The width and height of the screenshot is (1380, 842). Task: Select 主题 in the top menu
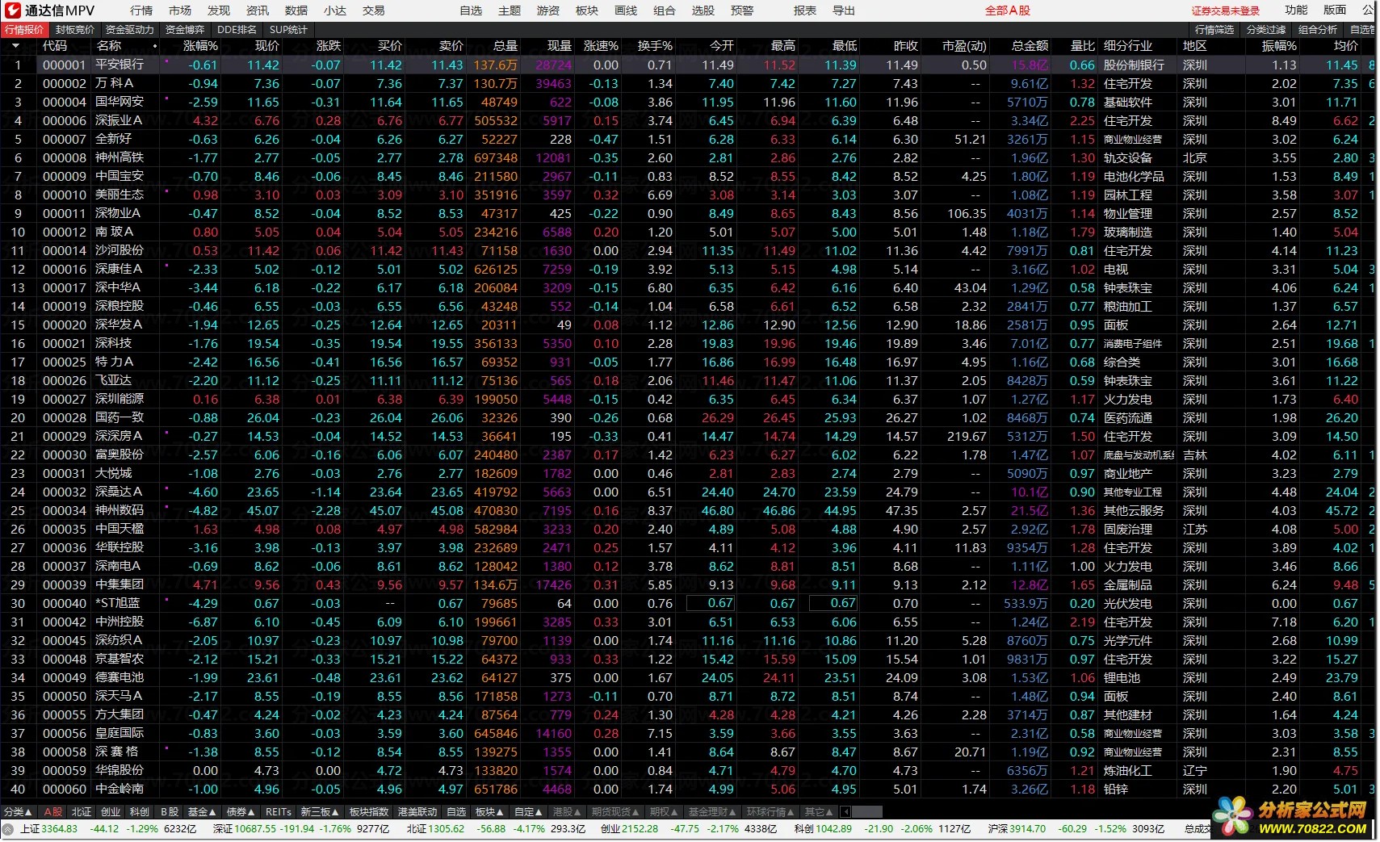(510, 10)
